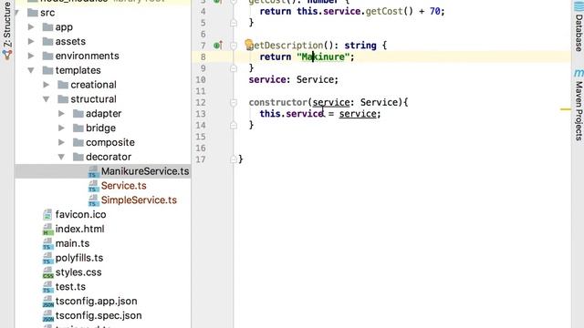Expand the environments folder arrow
584x328 pixels.
(31, 56)
